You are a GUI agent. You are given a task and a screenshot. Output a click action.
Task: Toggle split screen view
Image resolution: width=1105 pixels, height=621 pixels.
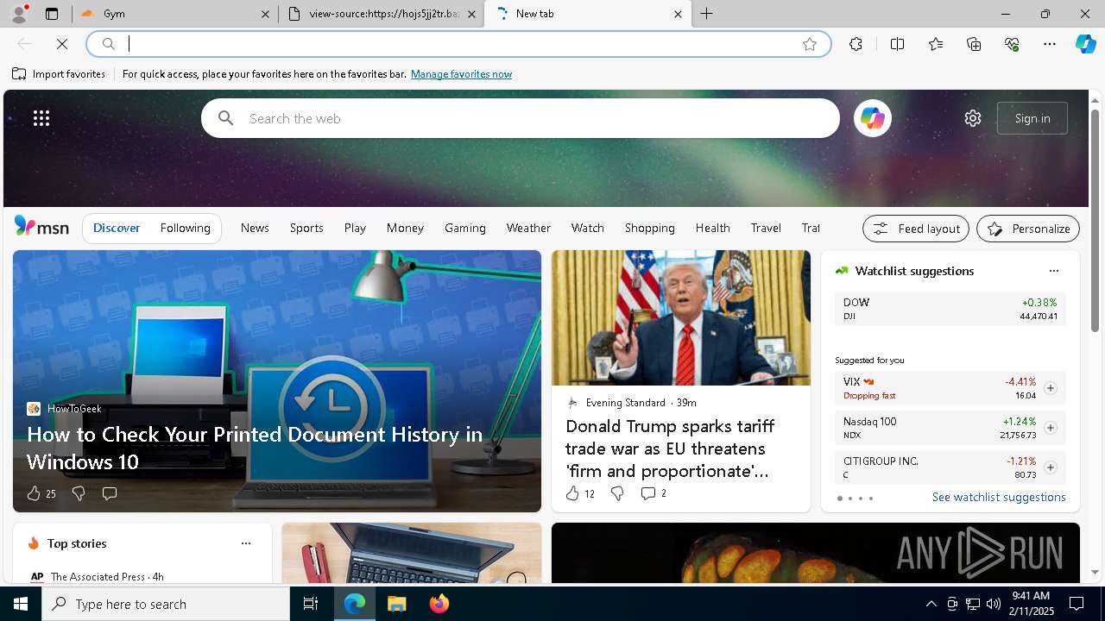[897, 44]
